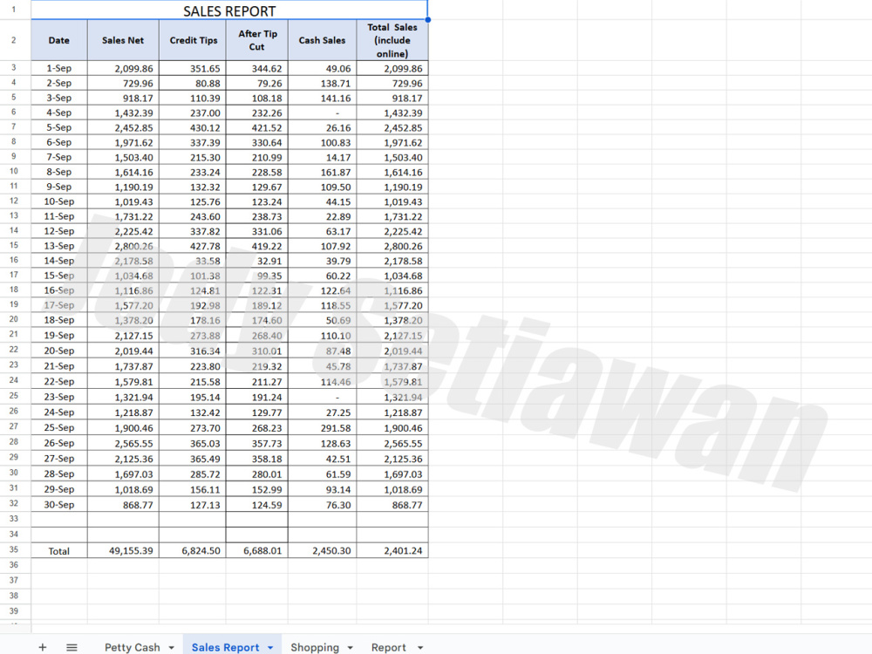Open Report tab dropdown arrow

tap(420, 647)
